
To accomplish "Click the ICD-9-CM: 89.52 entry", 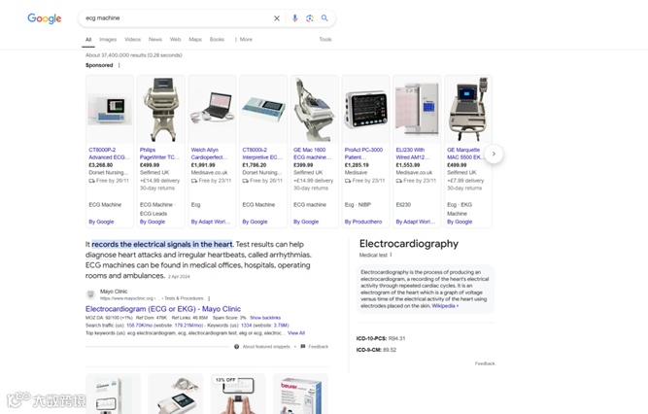I will (376, 350).
